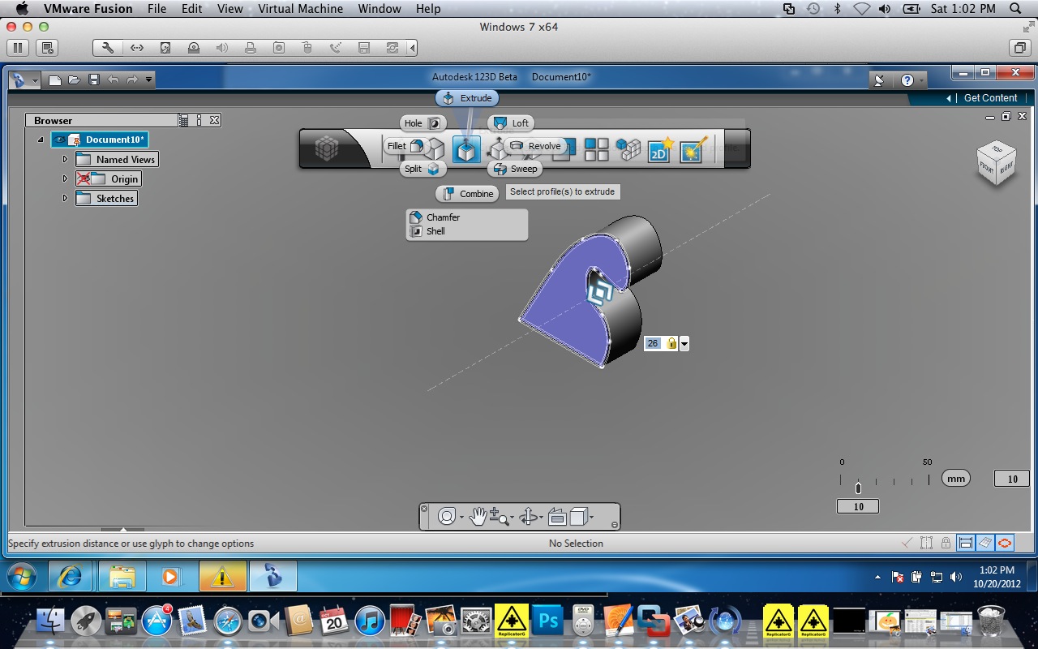
Task: Click Browser panel info icon
Action: pyautogui.click(x=199, y=120)
